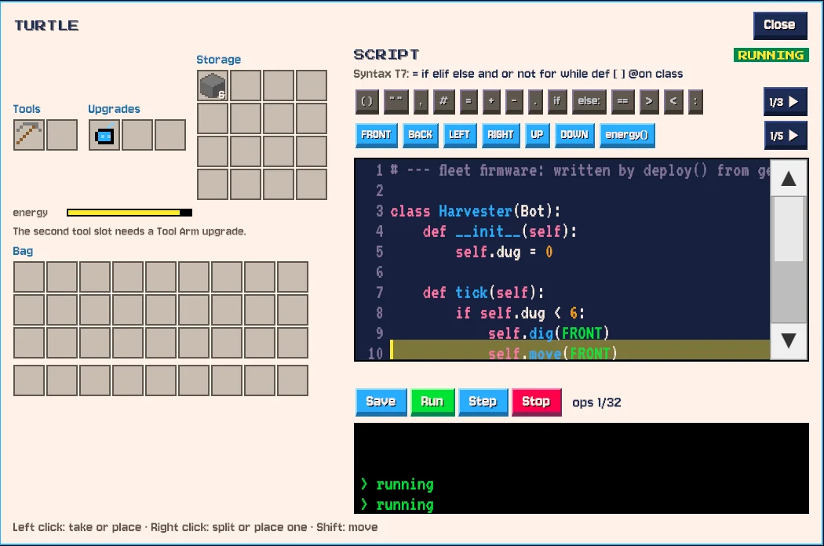Insert the minus operator snippet
The image size is (824, 546).
click(x=514, y=101)
